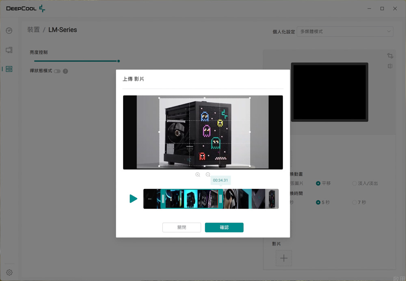Click the DeepCool logo

coord(26,9)
